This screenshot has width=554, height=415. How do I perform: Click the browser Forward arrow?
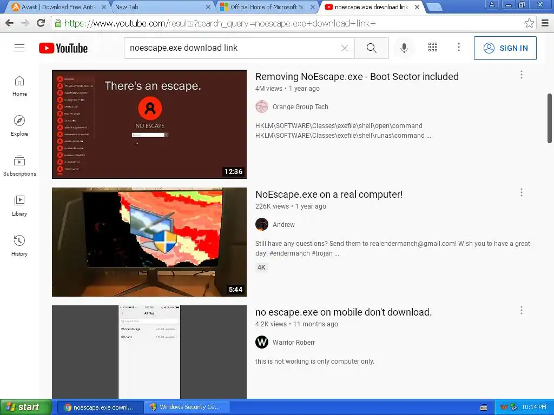tap(25, 23)
